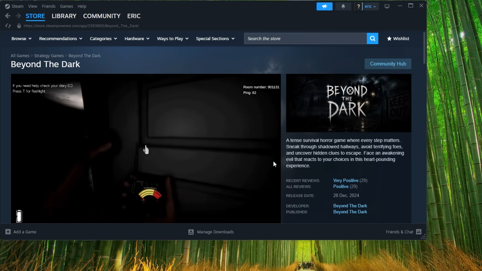
Task: Click the lock icon beside the URL
Action: click(x=19, y=26)
